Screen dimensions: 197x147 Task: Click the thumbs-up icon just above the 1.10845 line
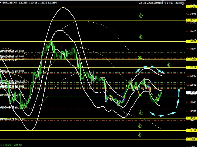tap(140, 134)
